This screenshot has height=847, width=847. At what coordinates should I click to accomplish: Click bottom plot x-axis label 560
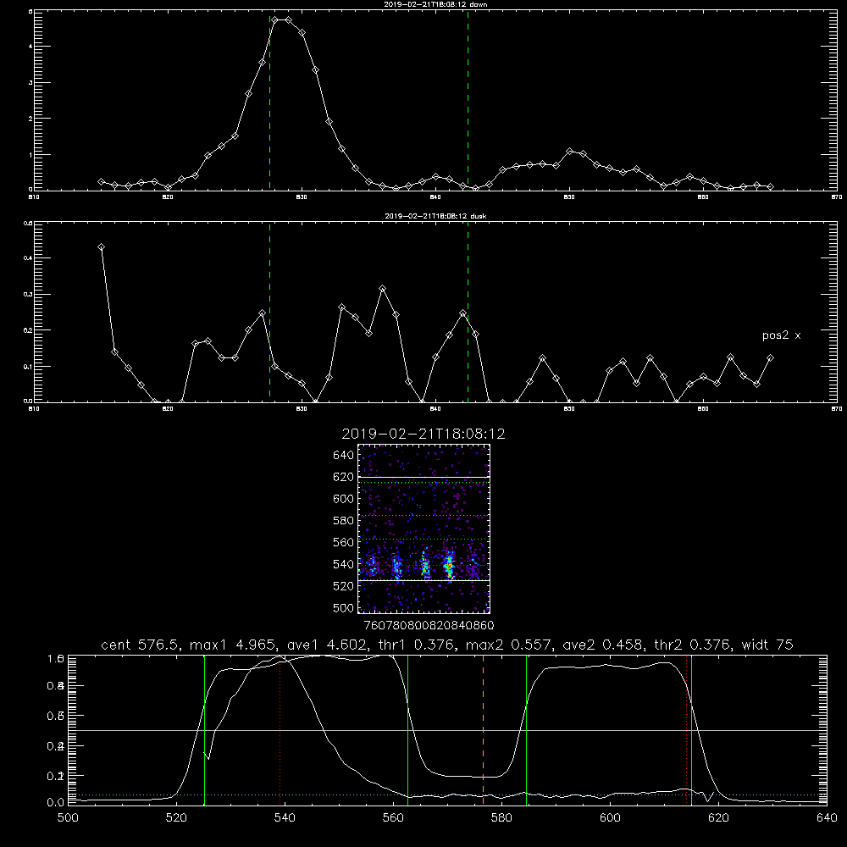point(393,818)
